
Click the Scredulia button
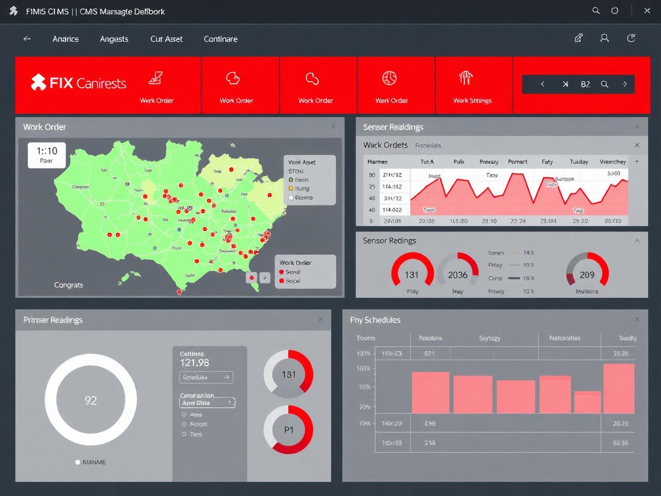[x=207, y=377]
